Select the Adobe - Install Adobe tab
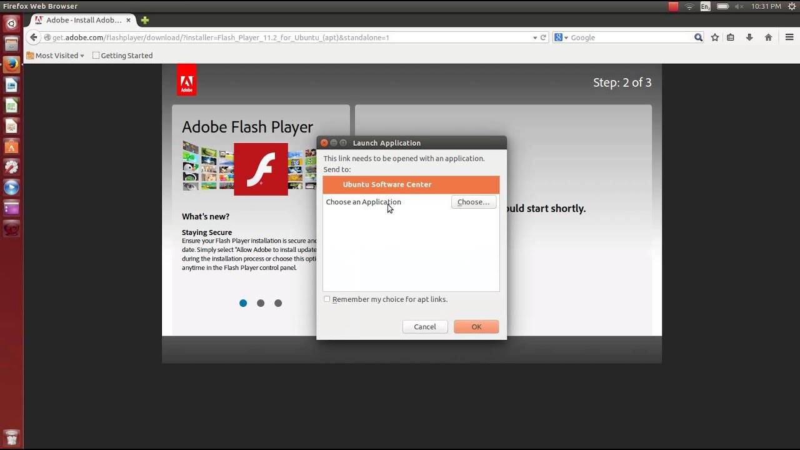The width and height of the screenshot is (800, 450). point(84,20)
